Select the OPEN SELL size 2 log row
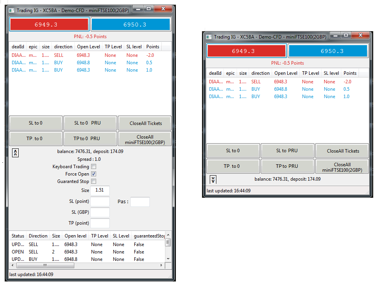The width and height of the screenshot is (381, 285). tap(87, 252)
